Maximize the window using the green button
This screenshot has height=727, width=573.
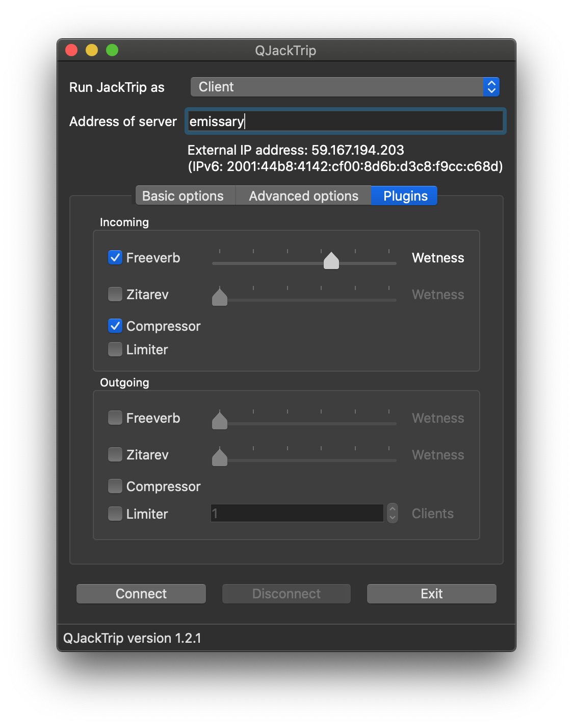coord(112,50)
